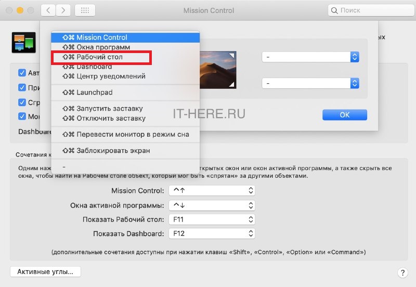Viewport: 416px width, 287px height.
Task: Open the Показать Рабочий стол F11 dropdown
Action: [212, 219]
